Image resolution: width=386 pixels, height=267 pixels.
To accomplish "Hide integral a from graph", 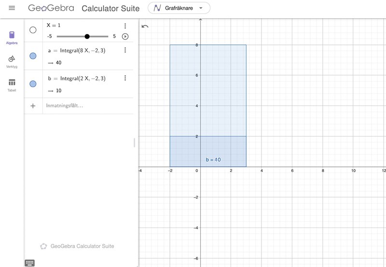I will [33, 56].
